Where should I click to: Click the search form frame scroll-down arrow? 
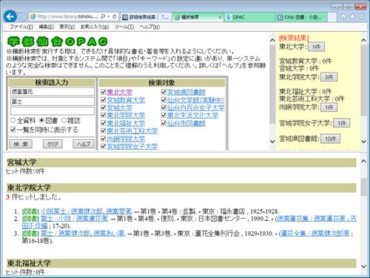click(x=272, y=142)
